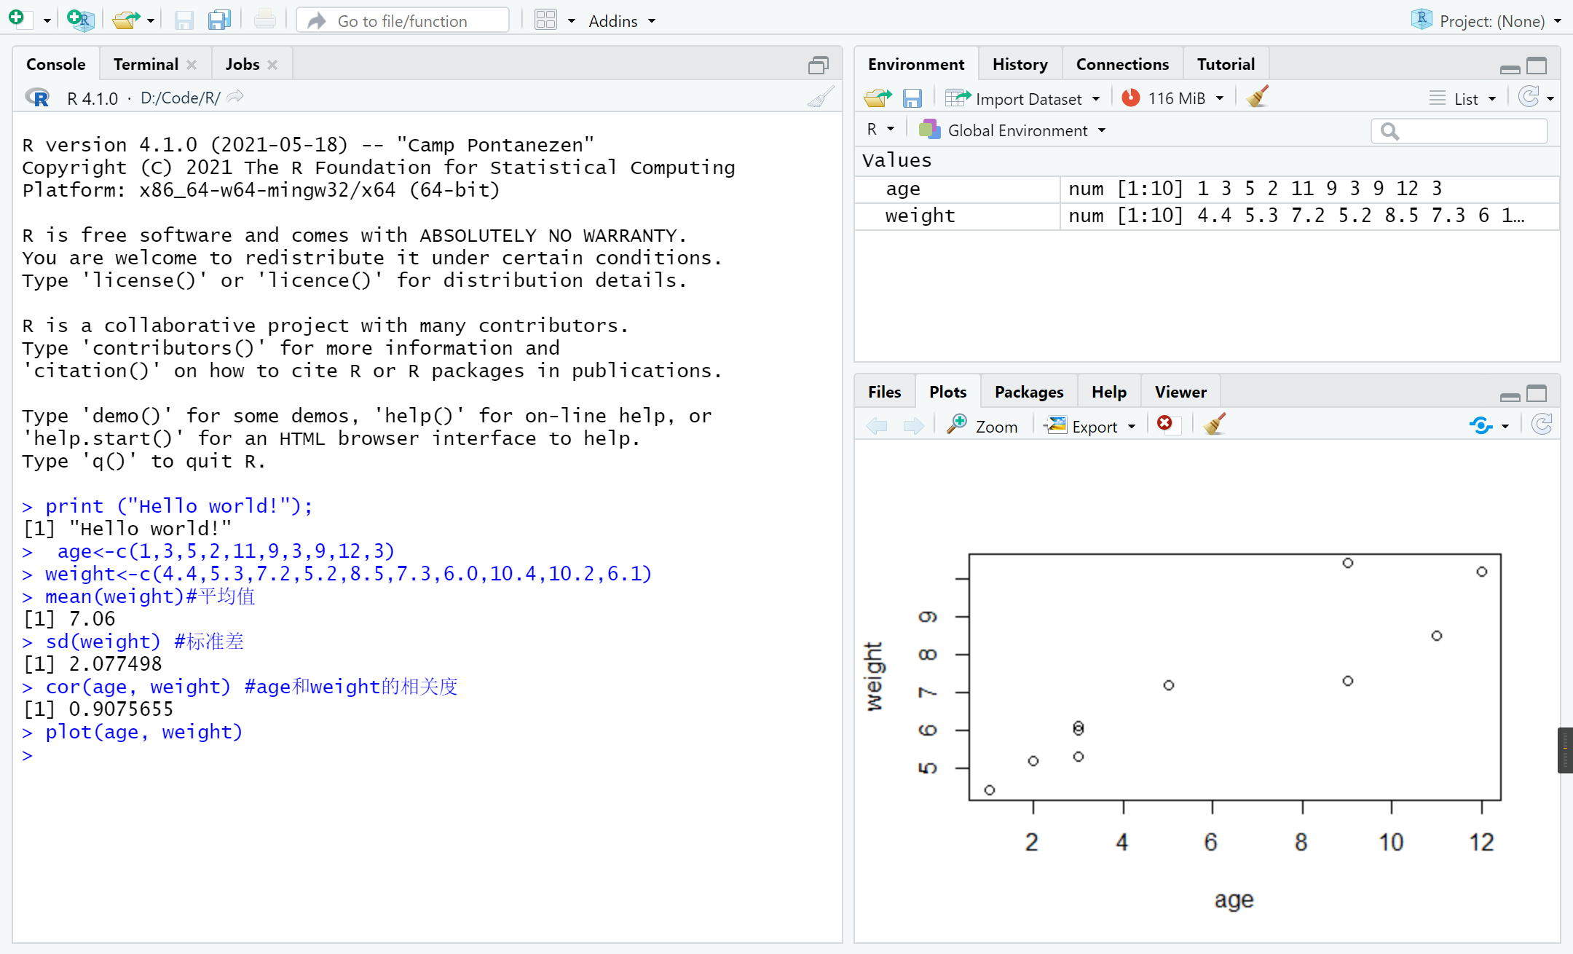Open the Project: (None) menu
Image resolution: width=1573 pixels, height=954 pixels.
point(1486,21)
